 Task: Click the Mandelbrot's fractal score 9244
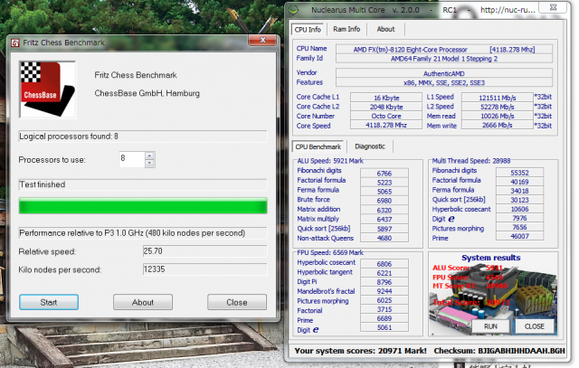[x=384, y=291]
